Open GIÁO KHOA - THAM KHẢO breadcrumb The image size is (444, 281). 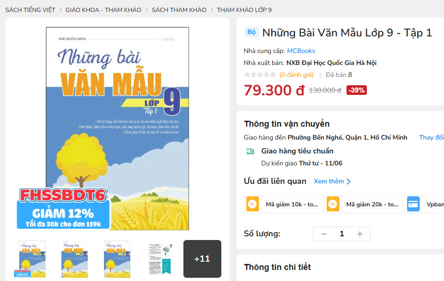pyautogui.click(x=103, y=10)
